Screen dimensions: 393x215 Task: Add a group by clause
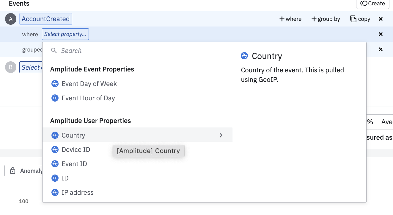[326, 19]
